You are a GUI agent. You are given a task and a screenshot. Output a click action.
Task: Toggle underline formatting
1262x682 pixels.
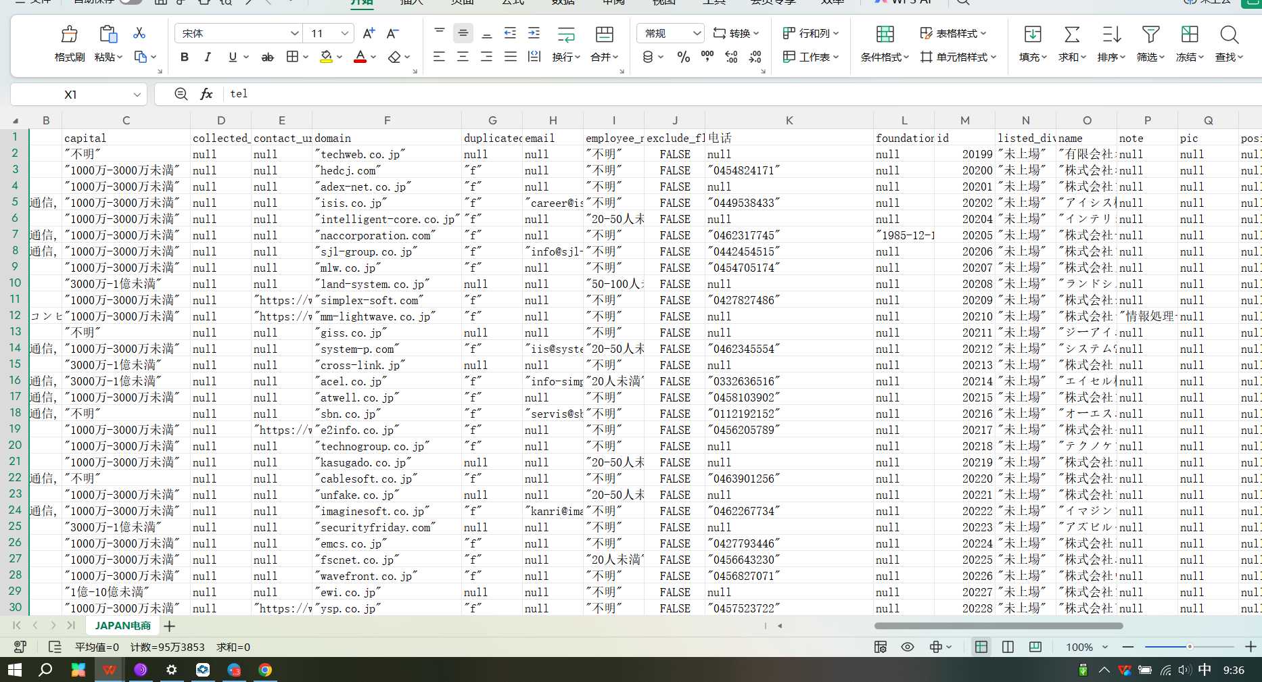tap(233, 57)
